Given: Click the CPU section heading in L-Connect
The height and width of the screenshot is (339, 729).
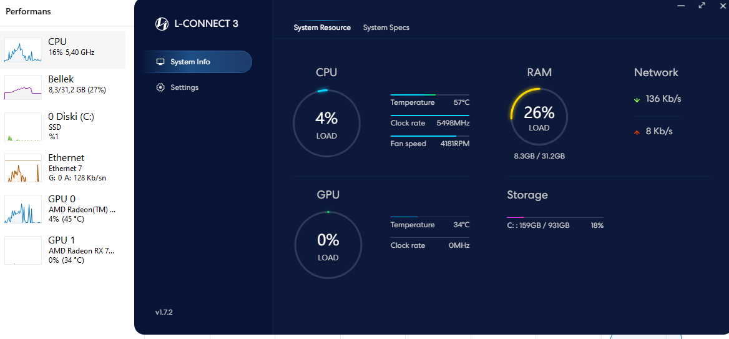Looking at the screenshot, I should [326, 72].
